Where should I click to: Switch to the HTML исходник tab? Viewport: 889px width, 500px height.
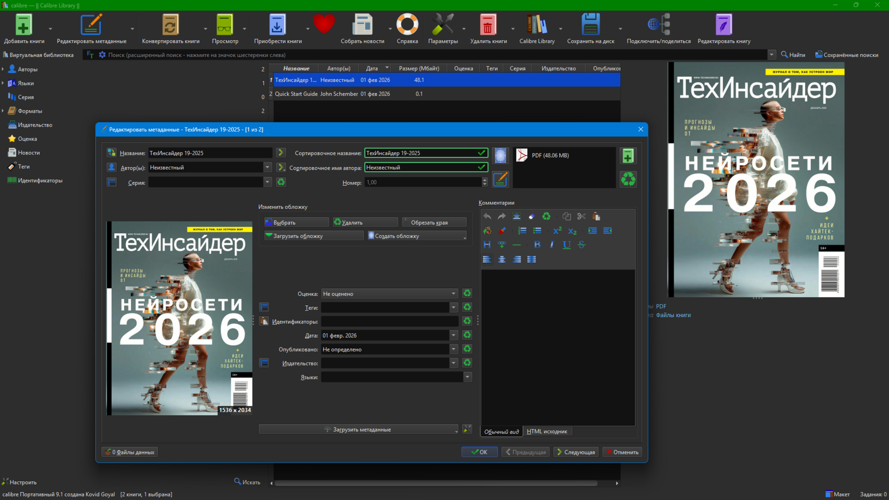point(547,431)
